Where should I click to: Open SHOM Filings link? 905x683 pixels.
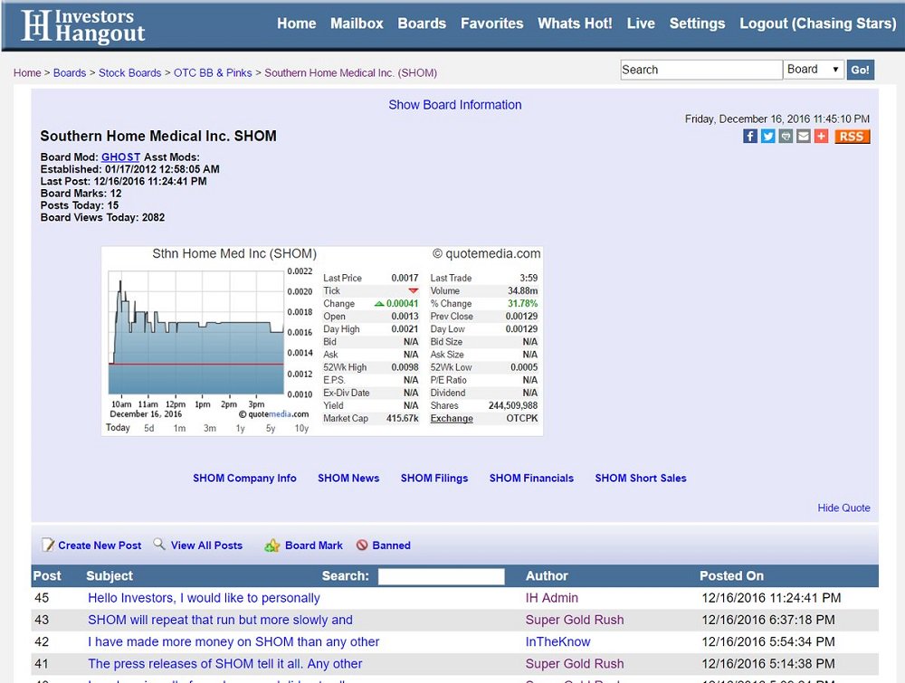click(434, 479)
